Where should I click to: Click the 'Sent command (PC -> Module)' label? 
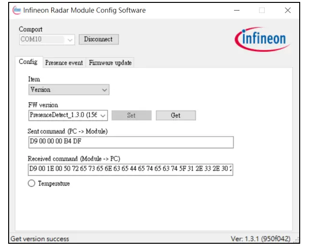pos(68,131)
